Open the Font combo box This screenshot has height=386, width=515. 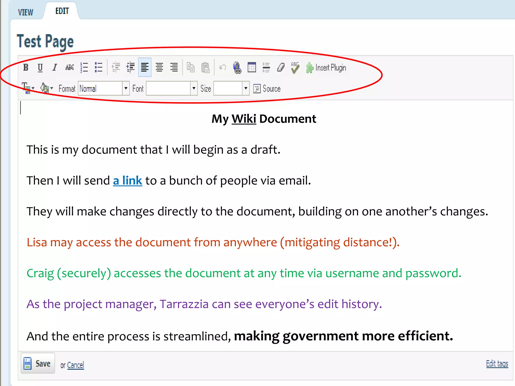click(x=172, y=88)
